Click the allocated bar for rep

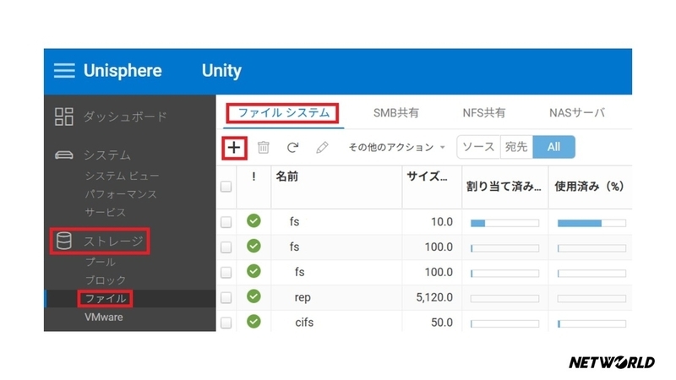click(504, 299)
